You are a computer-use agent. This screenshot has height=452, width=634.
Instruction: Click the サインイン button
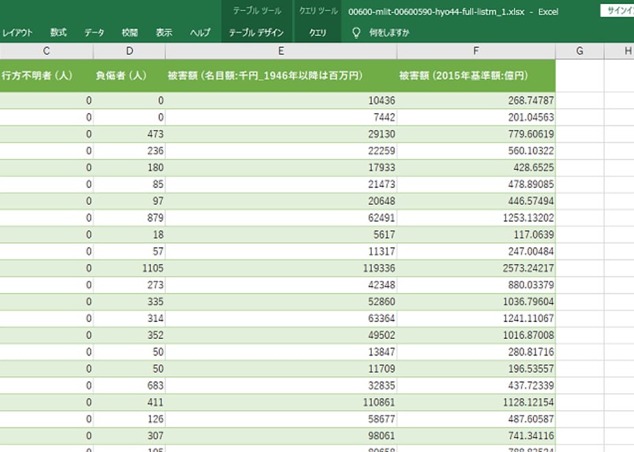pyautogui.click(x=618, y=11)
